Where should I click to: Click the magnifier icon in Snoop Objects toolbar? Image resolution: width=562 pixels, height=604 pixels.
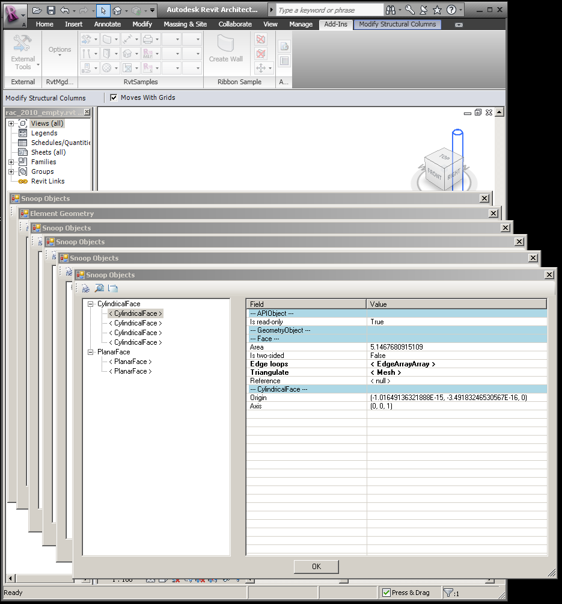[99, 289]
